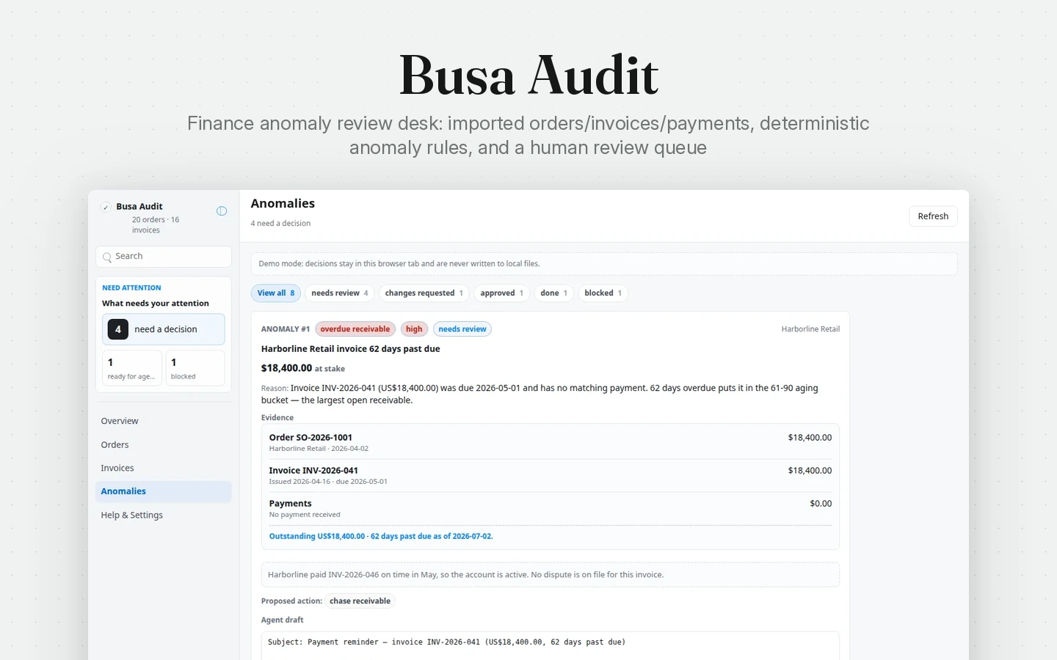Toggle the sidebar panel icon next to Busa Audit
The image size is (1057, 660).
222,211
